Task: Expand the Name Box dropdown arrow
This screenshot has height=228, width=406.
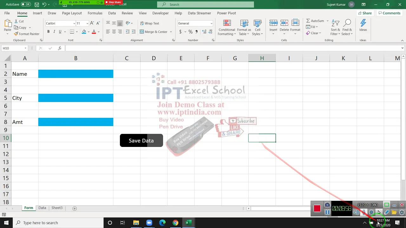Action: point(25,48)
